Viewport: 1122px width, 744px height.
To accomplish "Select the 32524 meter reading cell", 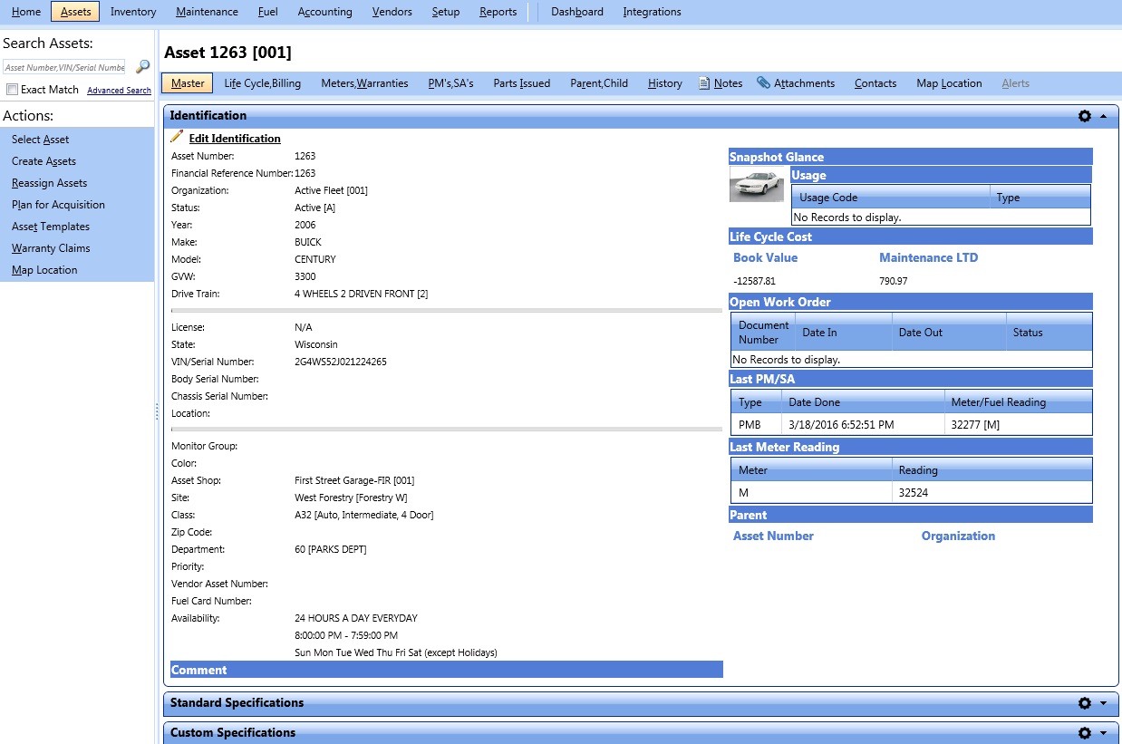I will (x=991, y=493).
